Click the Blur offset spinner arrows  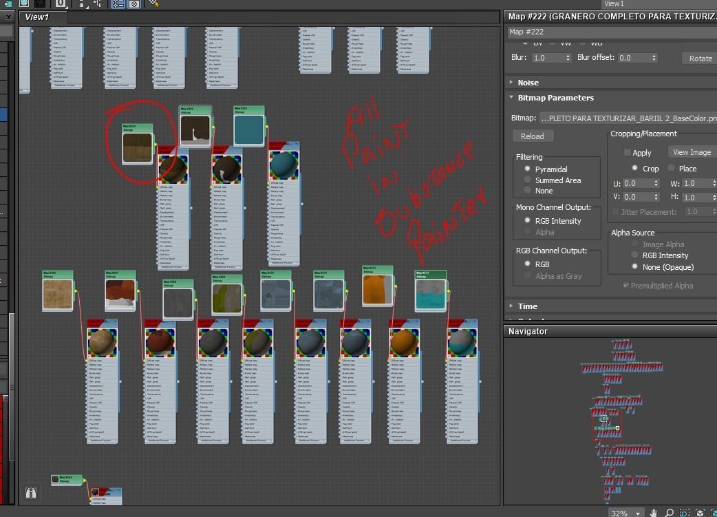tap(654, 58)
